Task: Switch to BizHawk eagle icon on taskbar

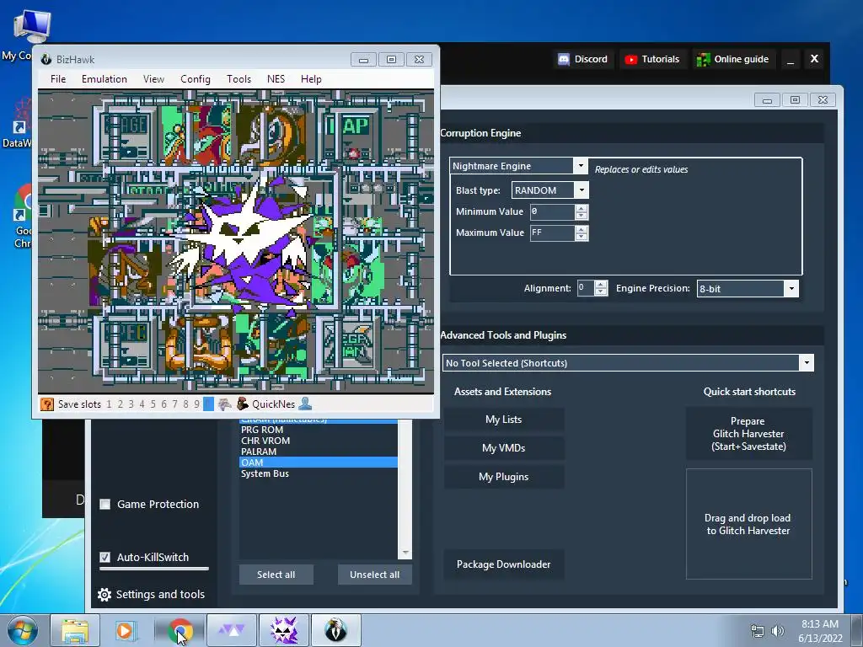Action: 335,630
